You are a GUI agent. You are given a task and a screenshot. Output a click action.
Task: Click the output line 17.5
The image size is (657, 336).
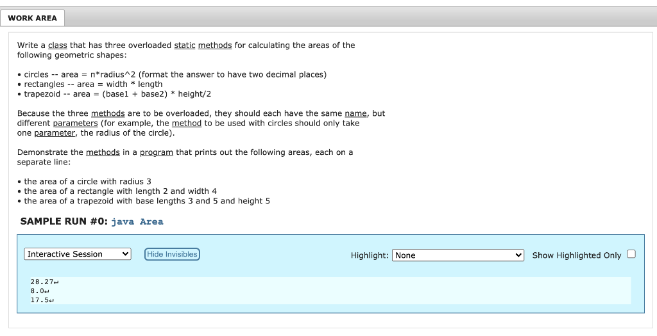42,300
